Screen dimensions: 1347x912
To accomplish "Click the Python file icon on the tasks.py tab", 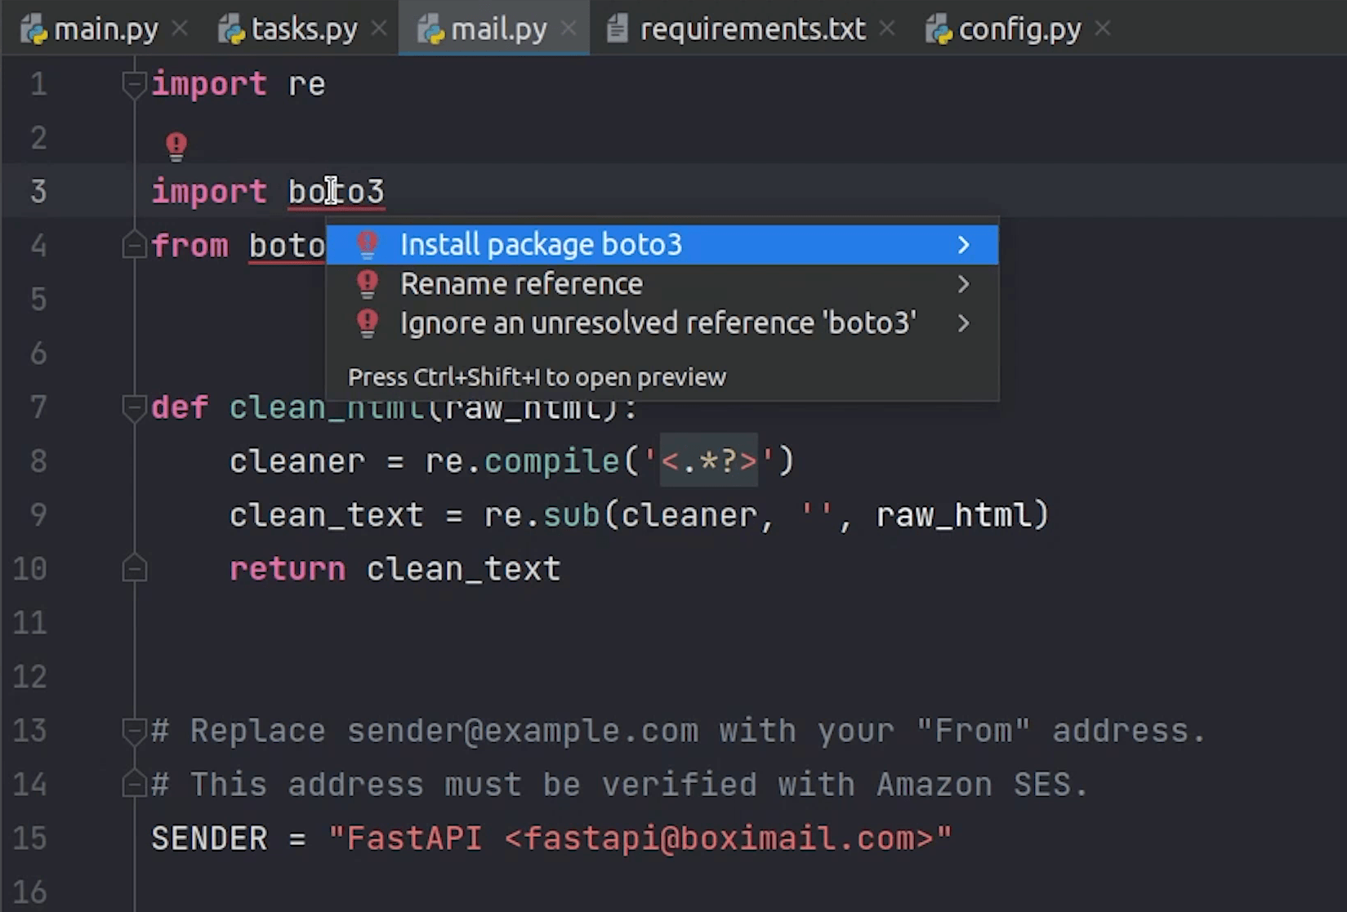I will point(232,29).
